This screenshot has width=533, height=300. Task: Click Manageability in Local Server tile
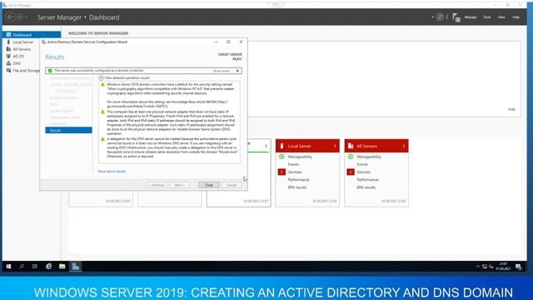tap(300, 157)
